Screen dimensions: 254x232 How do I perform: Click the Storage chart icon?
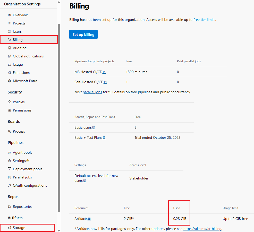point(10,228)
